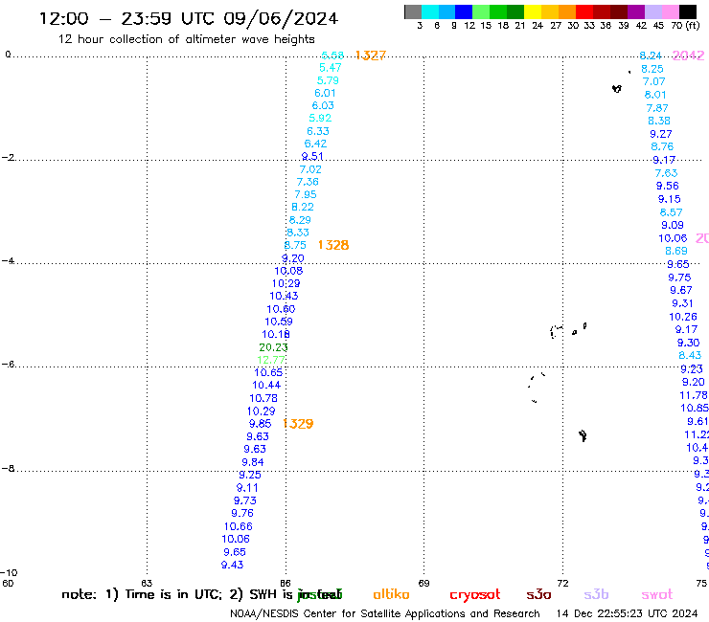Click orange track label '1327'
This screenshot has width=709, height=622.
click(371, 56)
